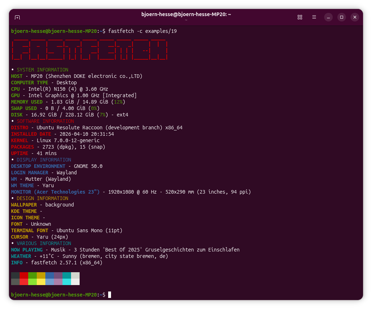Click the dark green color block
Viewport: 372px width, 309px height.
pos(32,275)
